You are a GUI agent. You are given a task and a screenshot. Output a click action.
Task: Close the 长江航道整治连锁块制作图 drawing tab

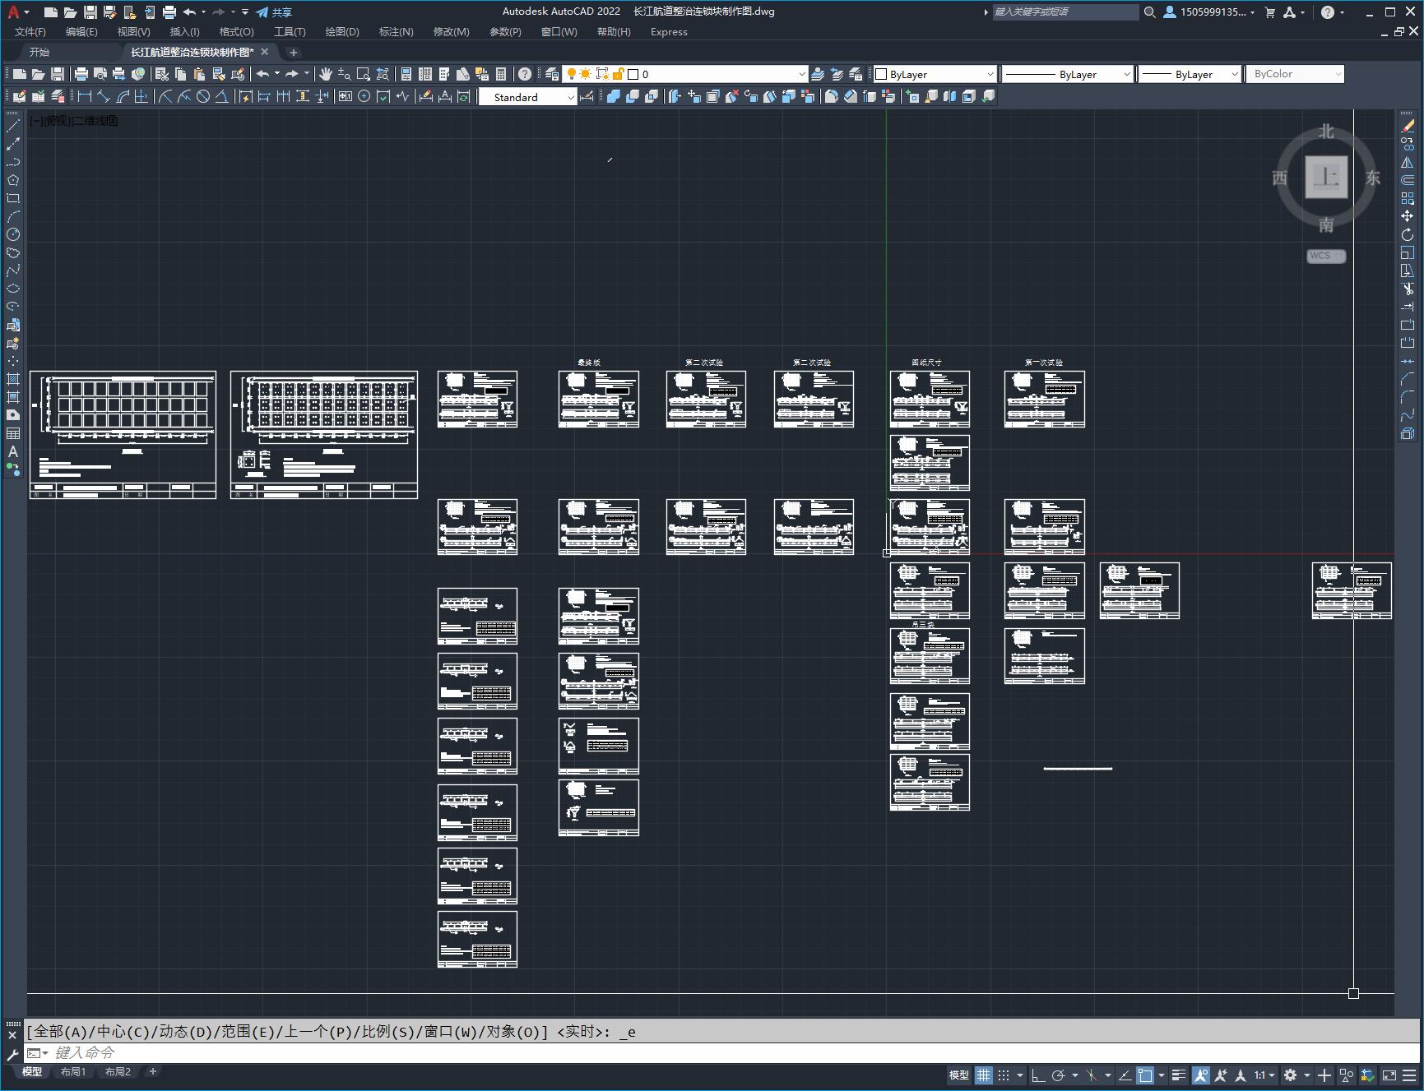coord(264,52)
